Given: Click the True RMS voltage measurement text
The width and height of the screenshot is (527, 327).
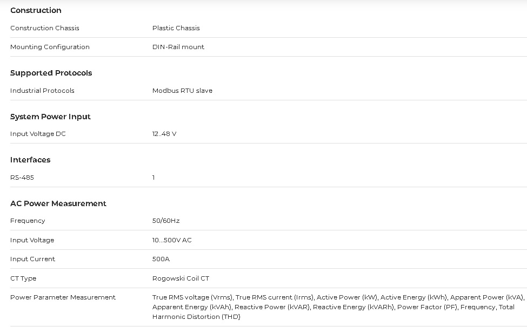Looking at the screenshot, I should point(193,297).
